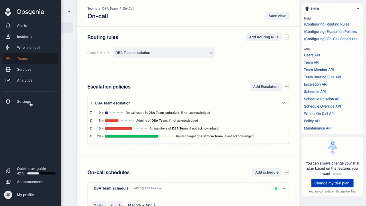Click the Who is on call phone icon
Screen dimensions: 366x206
8,47
